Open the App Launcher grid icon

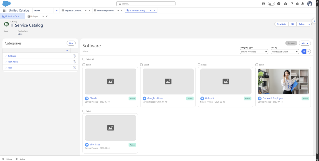tap(5, 10)
